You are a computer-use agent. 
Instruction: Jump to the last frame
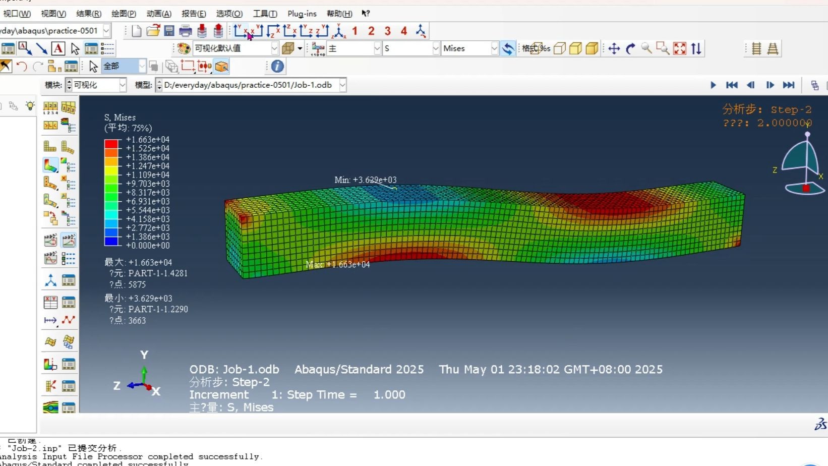pos(789,85)
